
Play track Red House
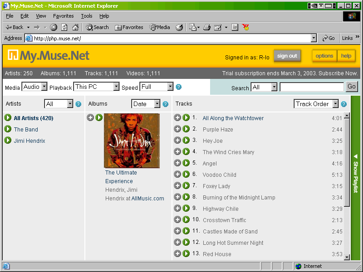pyautogui.click(x=186, y=253)
